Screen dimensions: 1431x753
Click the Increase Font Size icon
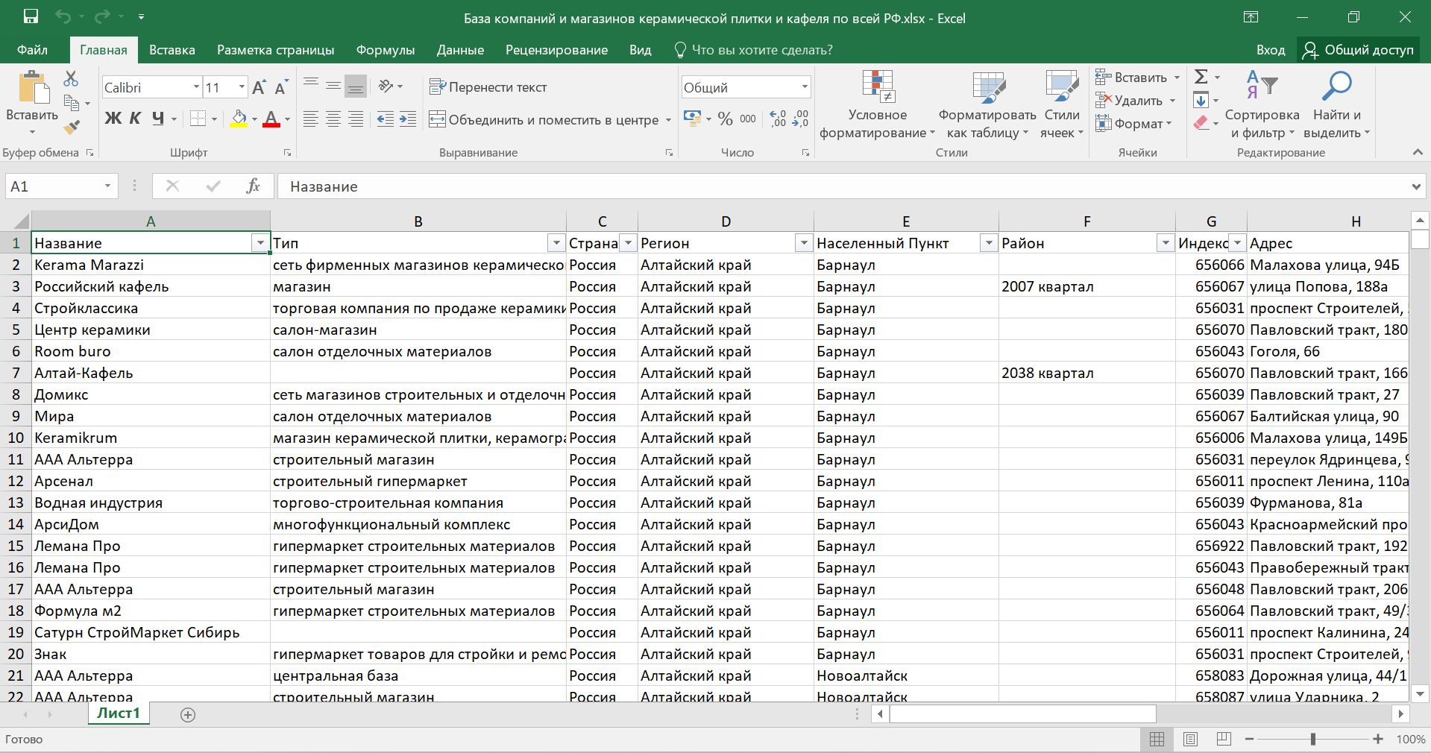[x=259, y=88]
